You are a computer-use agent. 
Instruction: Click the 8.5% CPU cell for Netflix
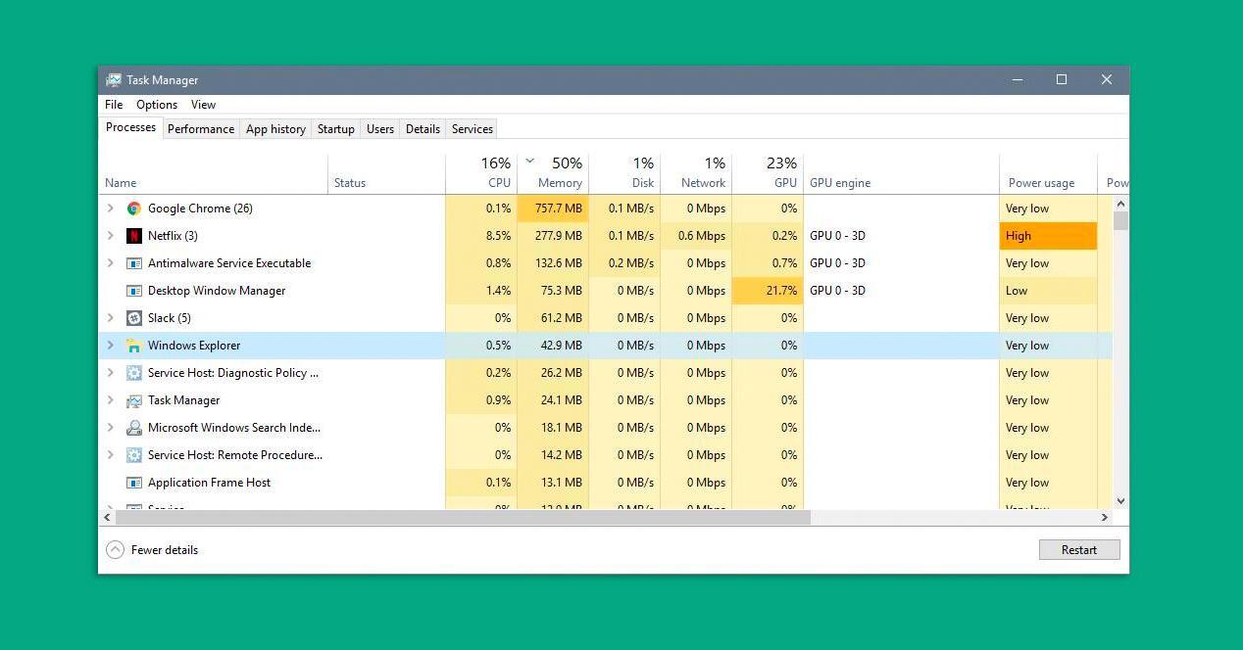pos(481,236)
